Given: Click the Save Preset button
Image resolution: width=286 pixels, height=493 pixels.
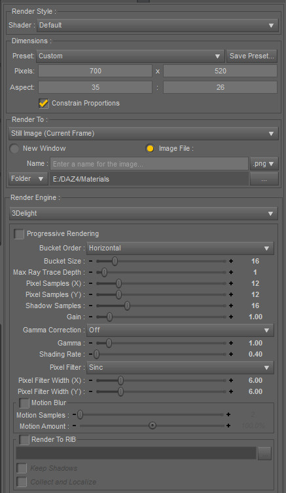Looking at the screenshot, I should (x=252, y=56).
